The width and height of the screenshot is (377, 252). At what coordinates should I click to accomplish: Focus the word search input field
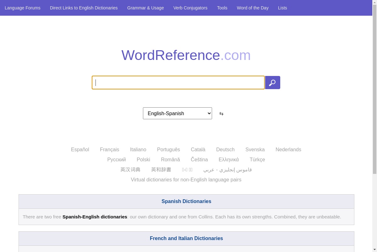pos(178,83)
